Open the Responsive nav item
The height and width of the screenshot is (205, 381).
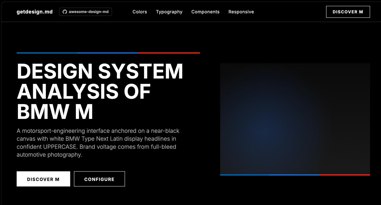[241, 12]
